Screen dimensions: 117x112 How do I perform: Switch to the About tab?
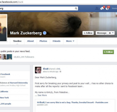coord(31,41)
